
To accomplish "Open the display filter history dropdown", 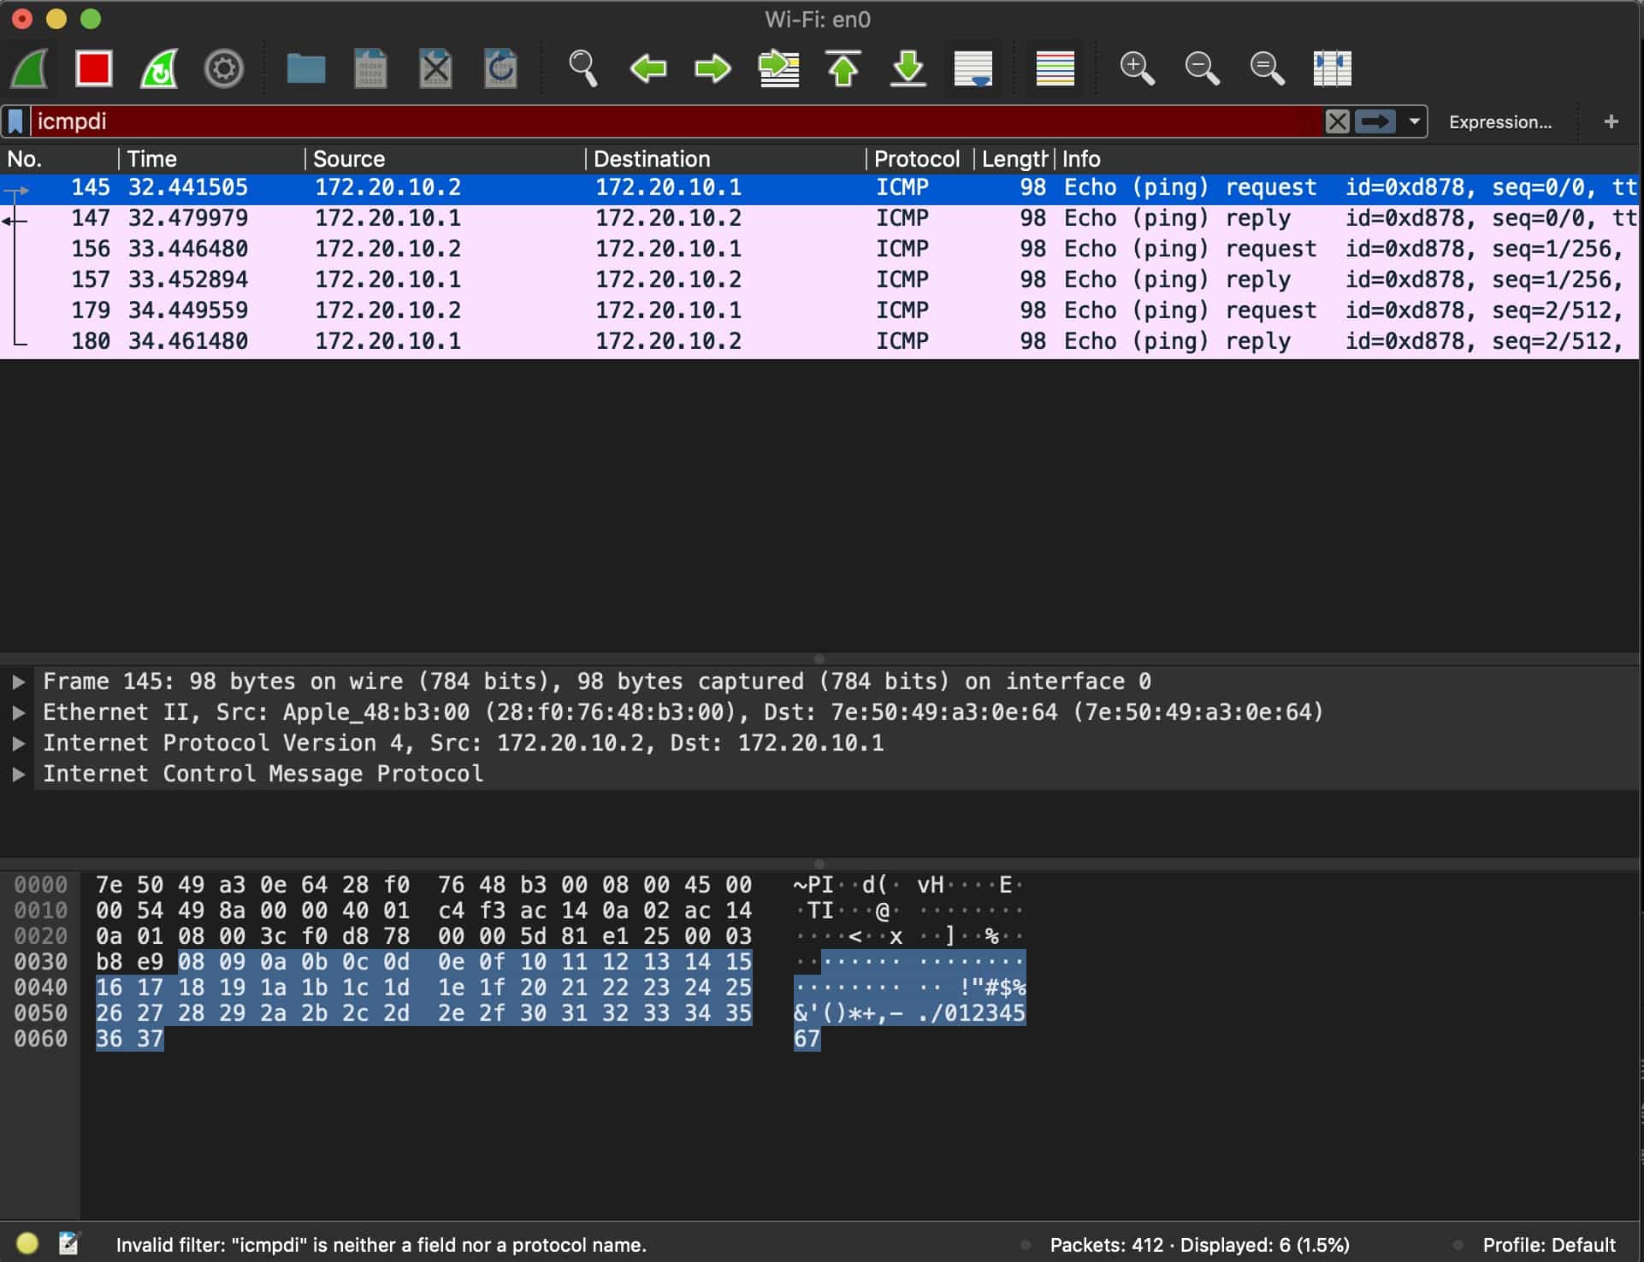I will pyautogui.click(x=1415, y=121).
